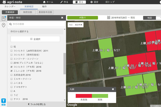Click scroll up arrow of crop list
Viewport: 161px width, 107px height.
click(65, 29)
